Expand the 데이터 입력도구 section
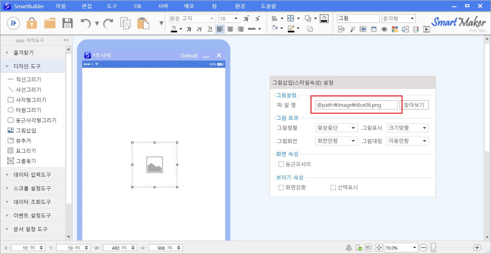Screen dimensions: 491x254 (x=33, y=174)
